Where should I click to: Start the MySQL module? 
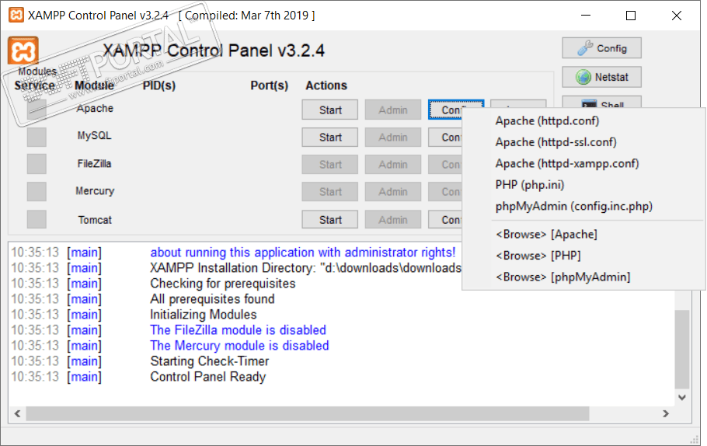[x=330, y=137]
